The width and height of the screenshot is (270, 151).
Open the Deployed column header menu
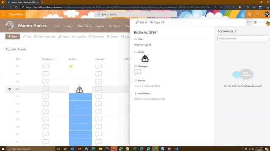click(x=50, y=59)
